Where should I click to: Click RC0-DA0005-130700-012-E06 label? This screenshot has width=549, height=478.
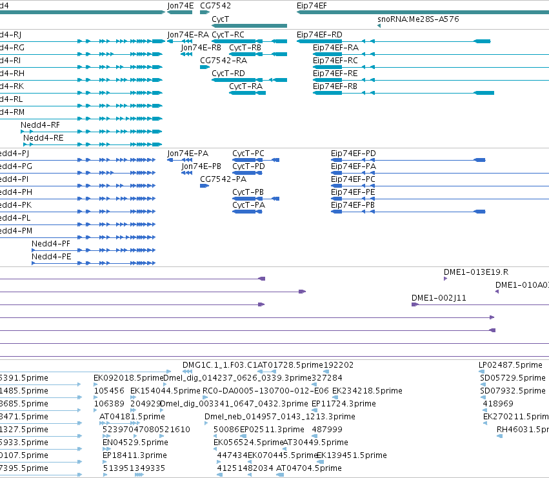(x=266, y=391)
